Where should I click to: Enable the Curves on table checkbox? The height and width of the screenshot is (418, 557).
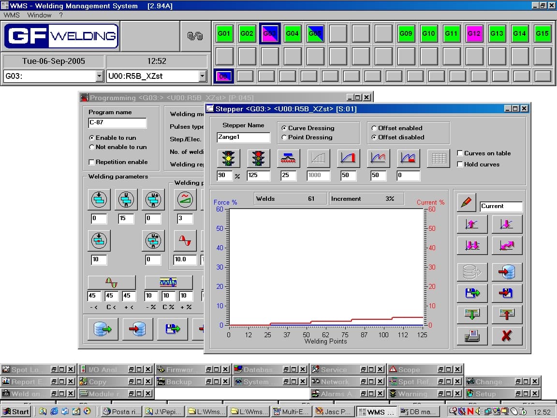(460, 153)
